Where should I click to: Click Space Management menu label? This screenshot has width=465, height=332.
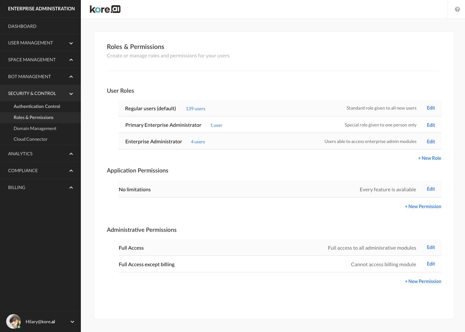(32, 60)
